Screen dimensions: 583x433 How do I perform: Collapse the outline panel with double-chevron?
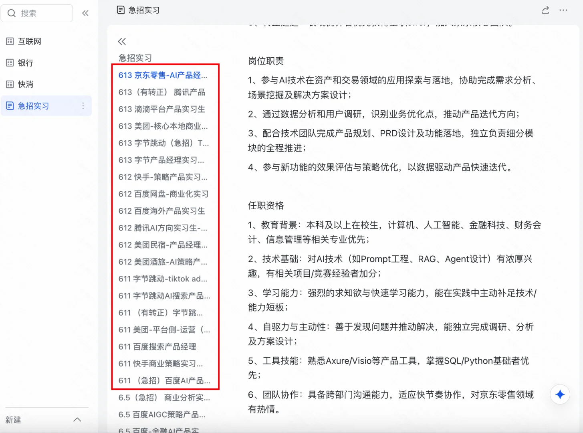click(122, 41)
